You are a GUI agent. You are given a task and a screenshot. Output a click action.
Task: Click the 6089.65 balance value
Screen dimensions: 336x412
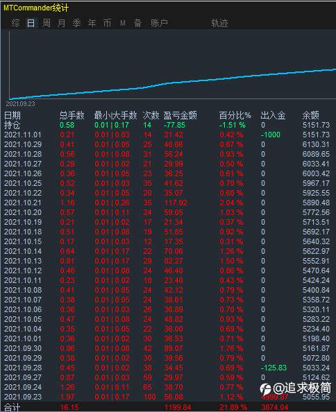[x=316, y=154]
